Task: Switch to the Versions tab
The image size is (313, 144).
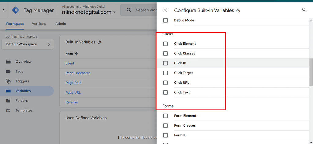Action: (x=39, y=24)
